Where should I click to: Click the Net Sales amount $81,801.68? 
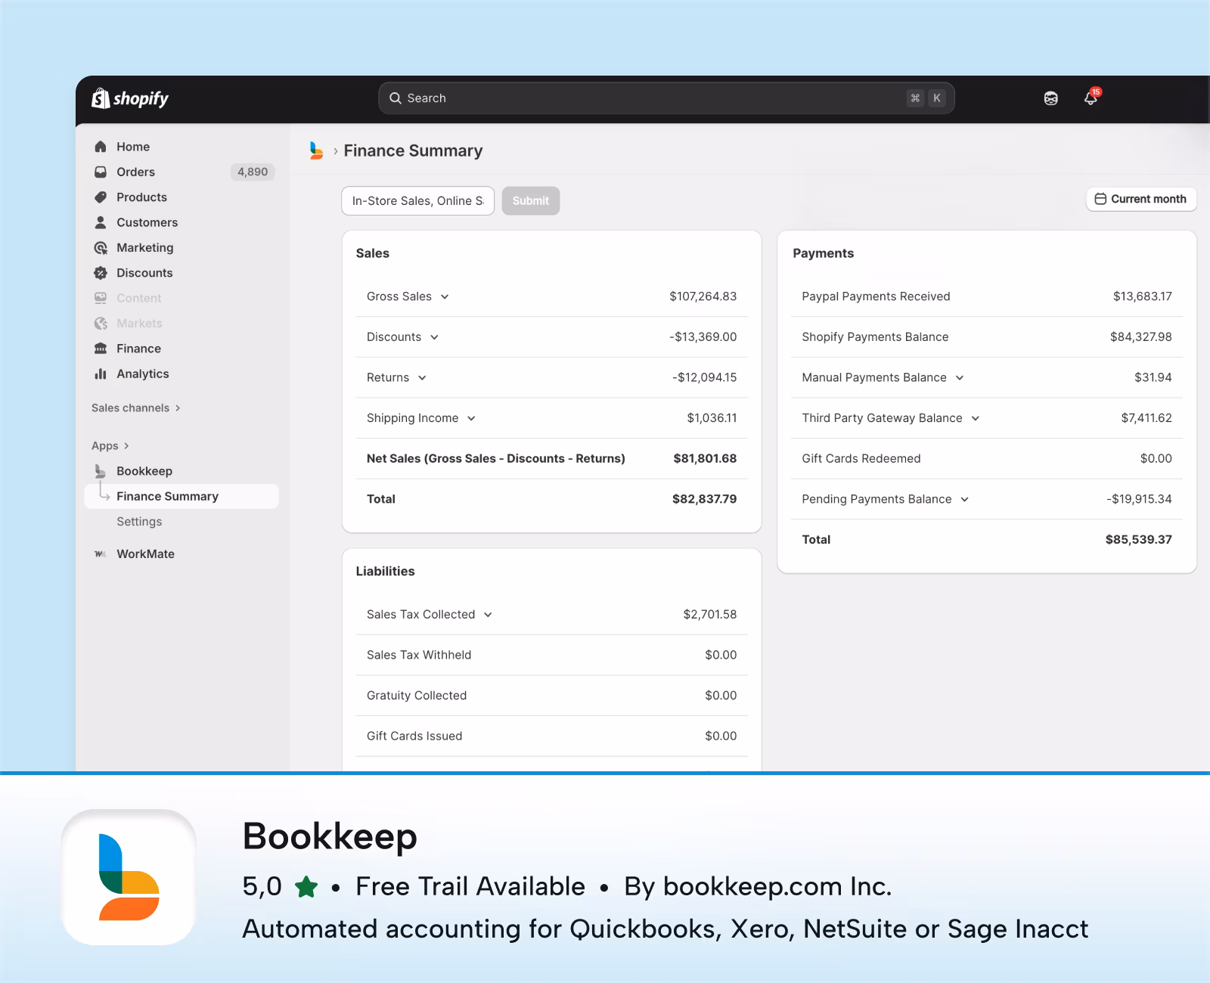coord(705,458)
